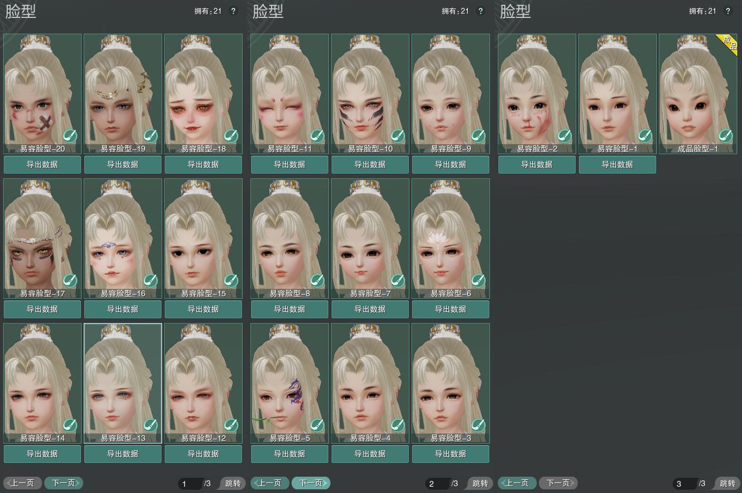
Task: Click the brush edit icon on 易容脸型-3
Action: click(478, 425)
